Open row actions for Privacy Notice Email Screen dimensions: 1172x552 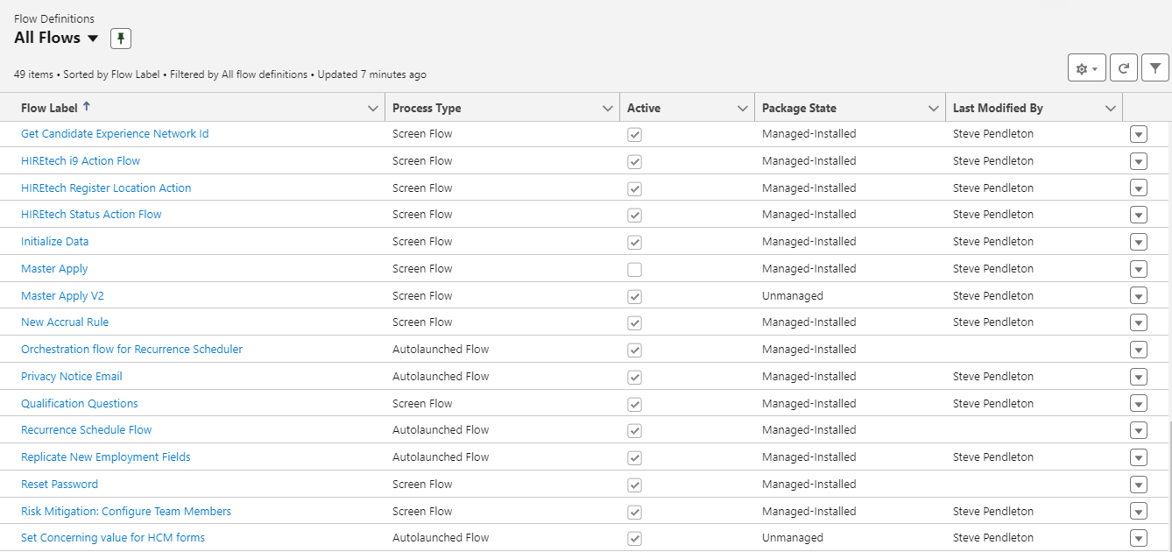1138,377
